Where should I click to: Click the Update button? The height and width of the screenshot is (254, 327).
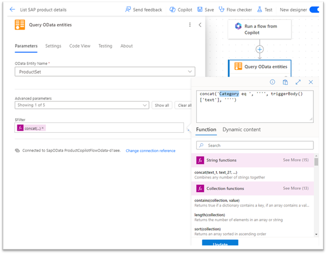[x=220, y=243]
